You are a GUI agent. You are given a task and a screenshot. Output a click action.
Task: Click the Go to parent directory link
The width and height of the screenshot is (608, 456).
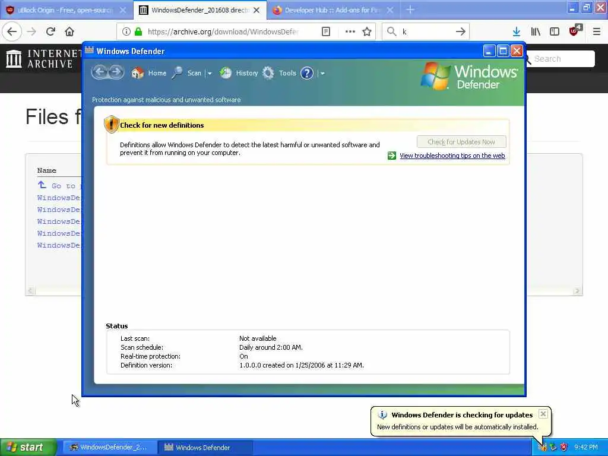(x=59, y=185)
